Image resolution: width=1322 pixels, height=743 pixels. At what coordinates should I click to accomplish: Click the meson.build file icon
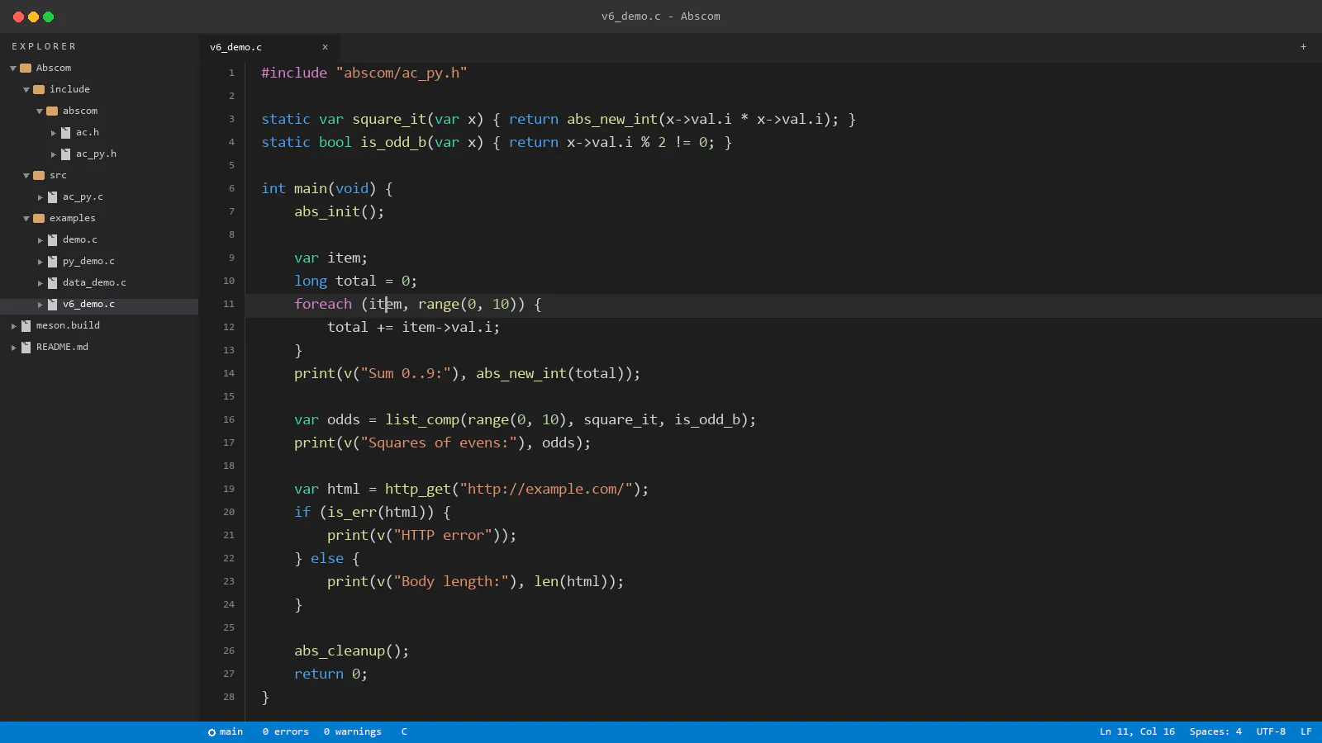pos(26,325)
